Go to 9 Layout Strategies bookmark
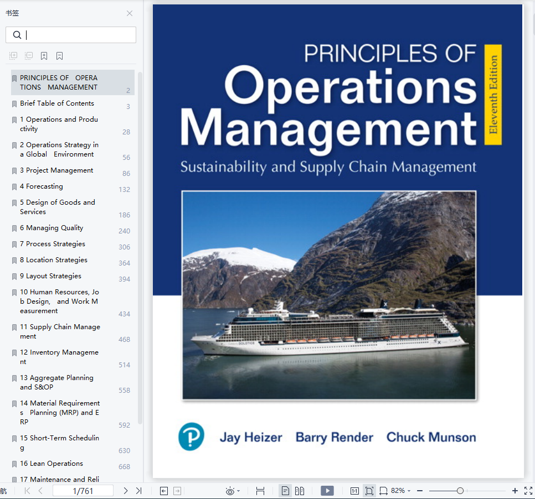This screenshot has height=499, width=535. tap(73, 276)
